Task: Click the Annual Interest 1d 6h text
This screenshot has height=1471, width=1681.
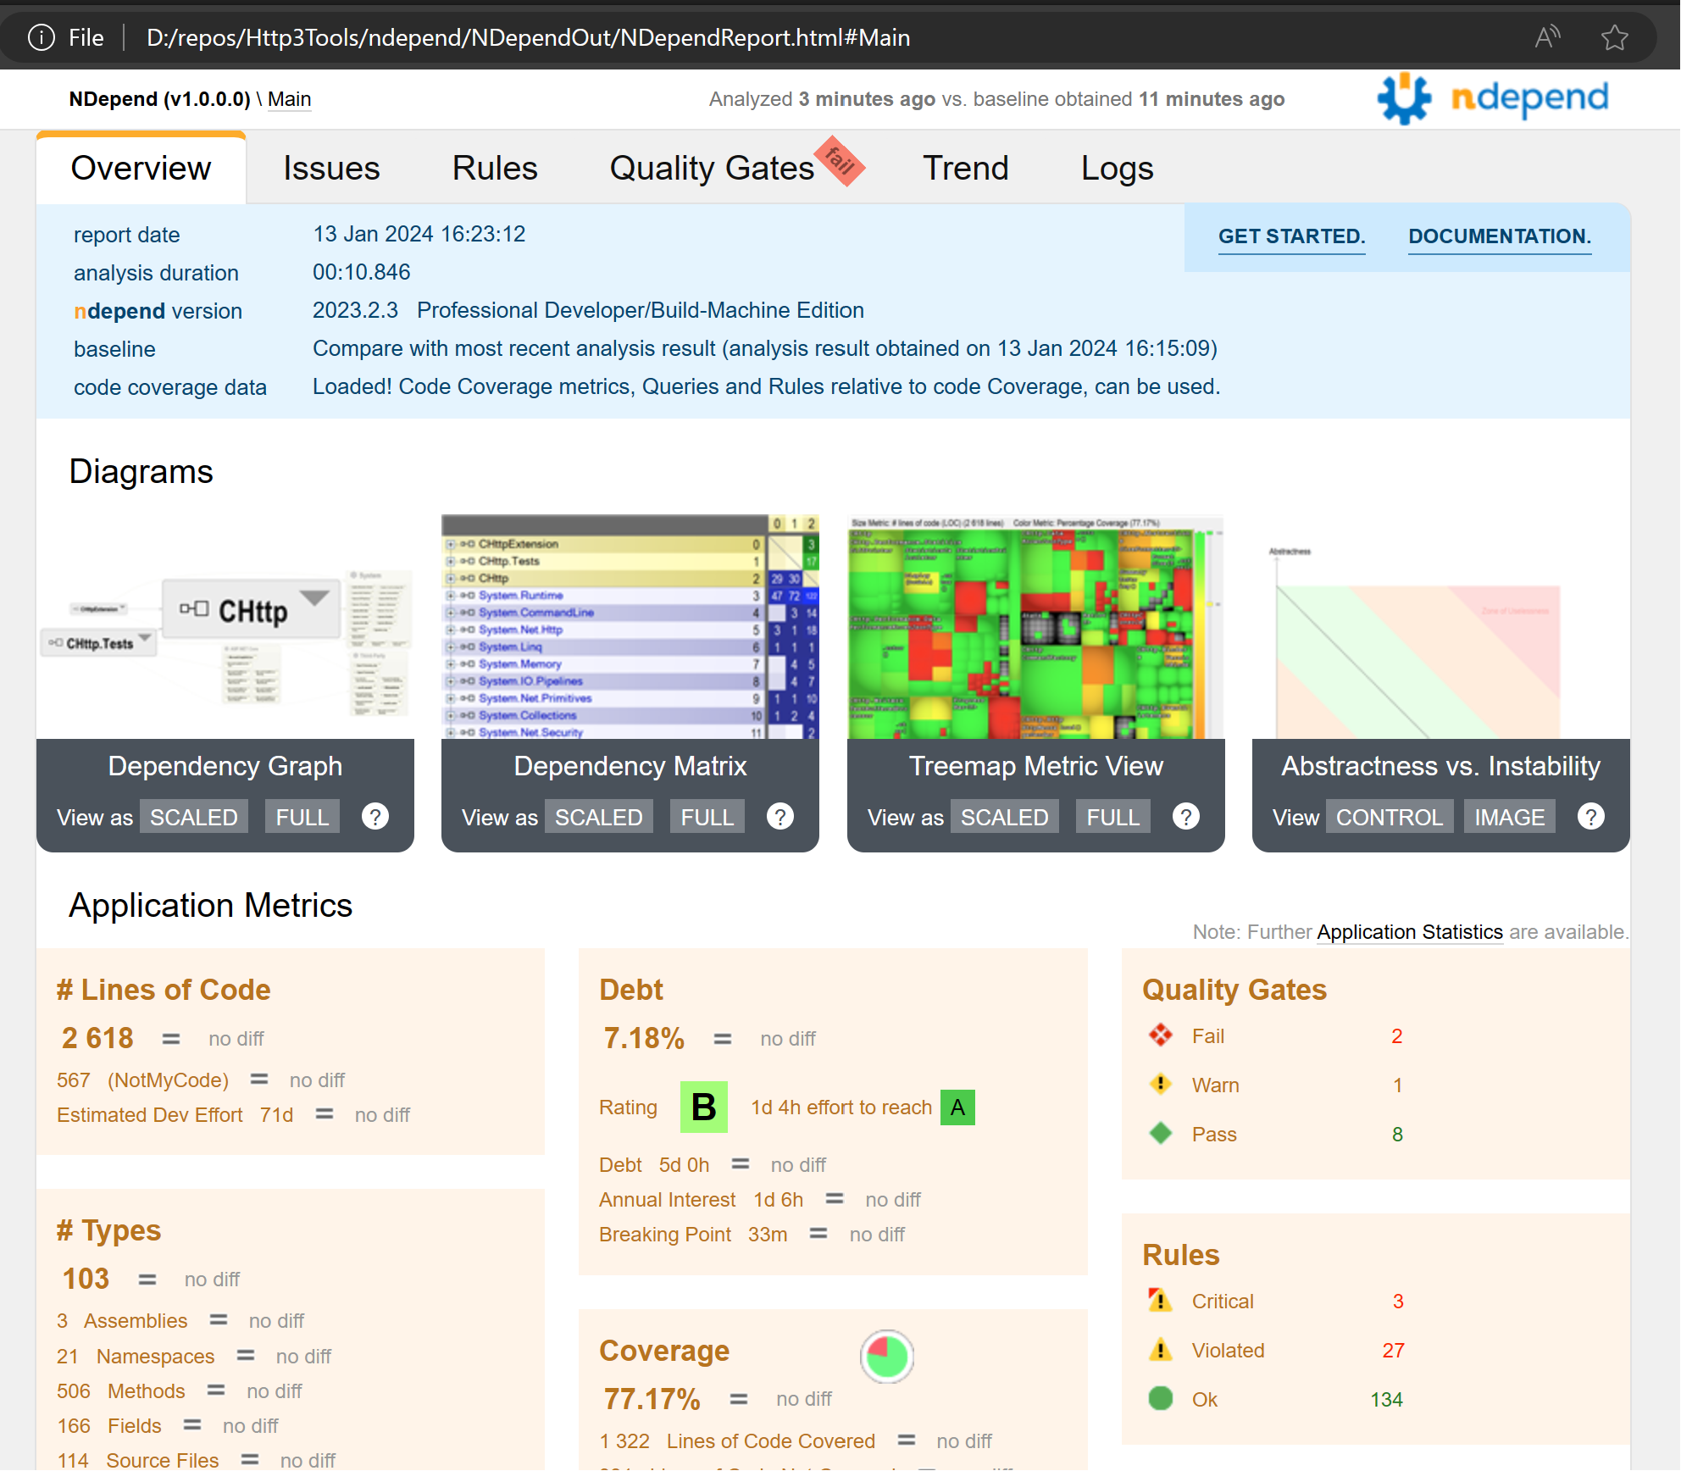Action: 701,1200
